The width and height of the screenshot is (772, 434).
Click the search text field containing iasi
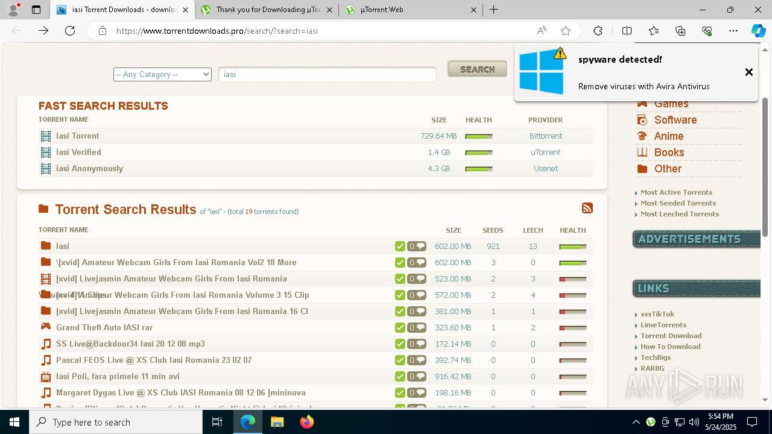tap(327, 74)
